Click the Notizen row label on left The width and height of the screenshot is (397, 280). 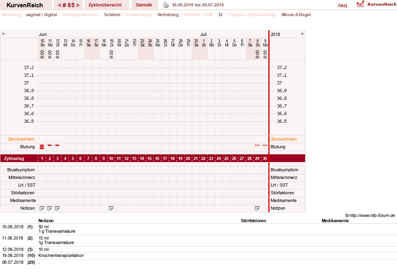[28, 208]
